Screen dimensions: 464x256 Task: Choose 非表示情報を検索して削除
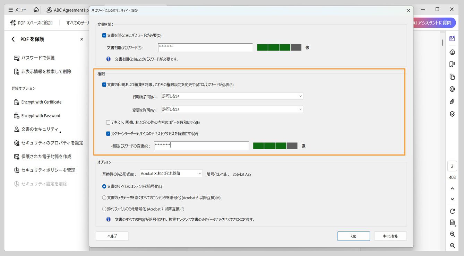43,71
